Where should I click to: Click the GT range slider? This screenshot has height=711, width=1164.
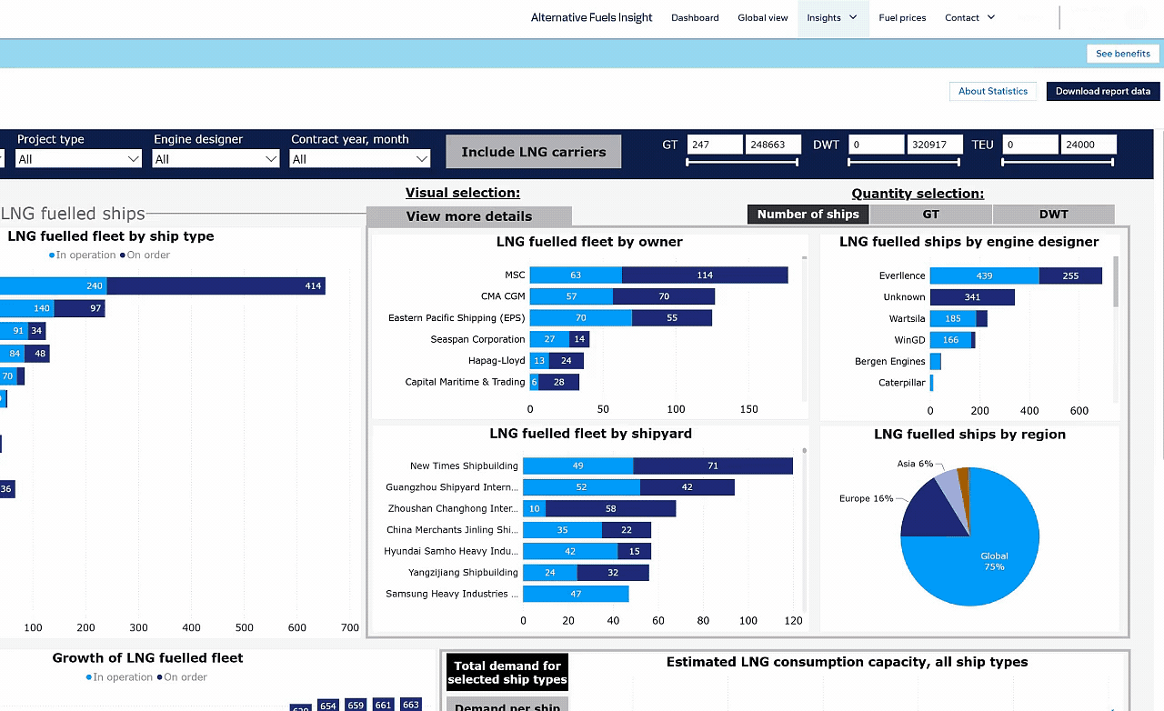coord(742,163)
